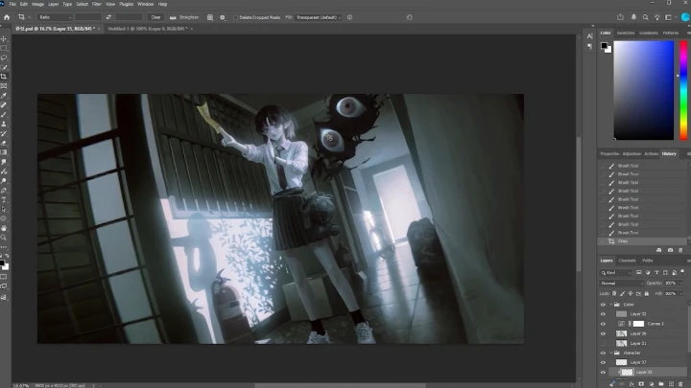Click the lock all padlock icon

[647, 293]
